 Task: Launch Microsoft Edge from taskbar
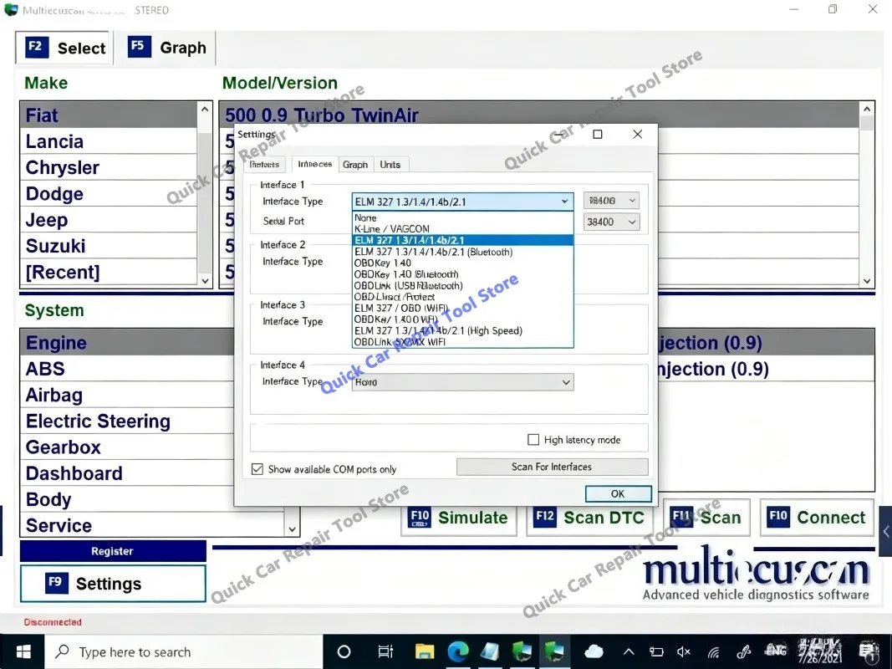[x=457, y=652]
